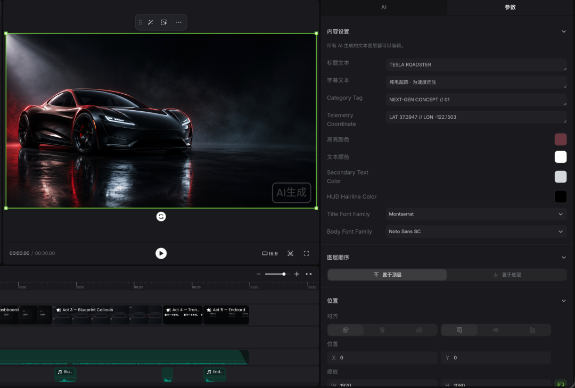Collapse the 位置 section
The image size is (575, 388).
click(x=564, y=301)
